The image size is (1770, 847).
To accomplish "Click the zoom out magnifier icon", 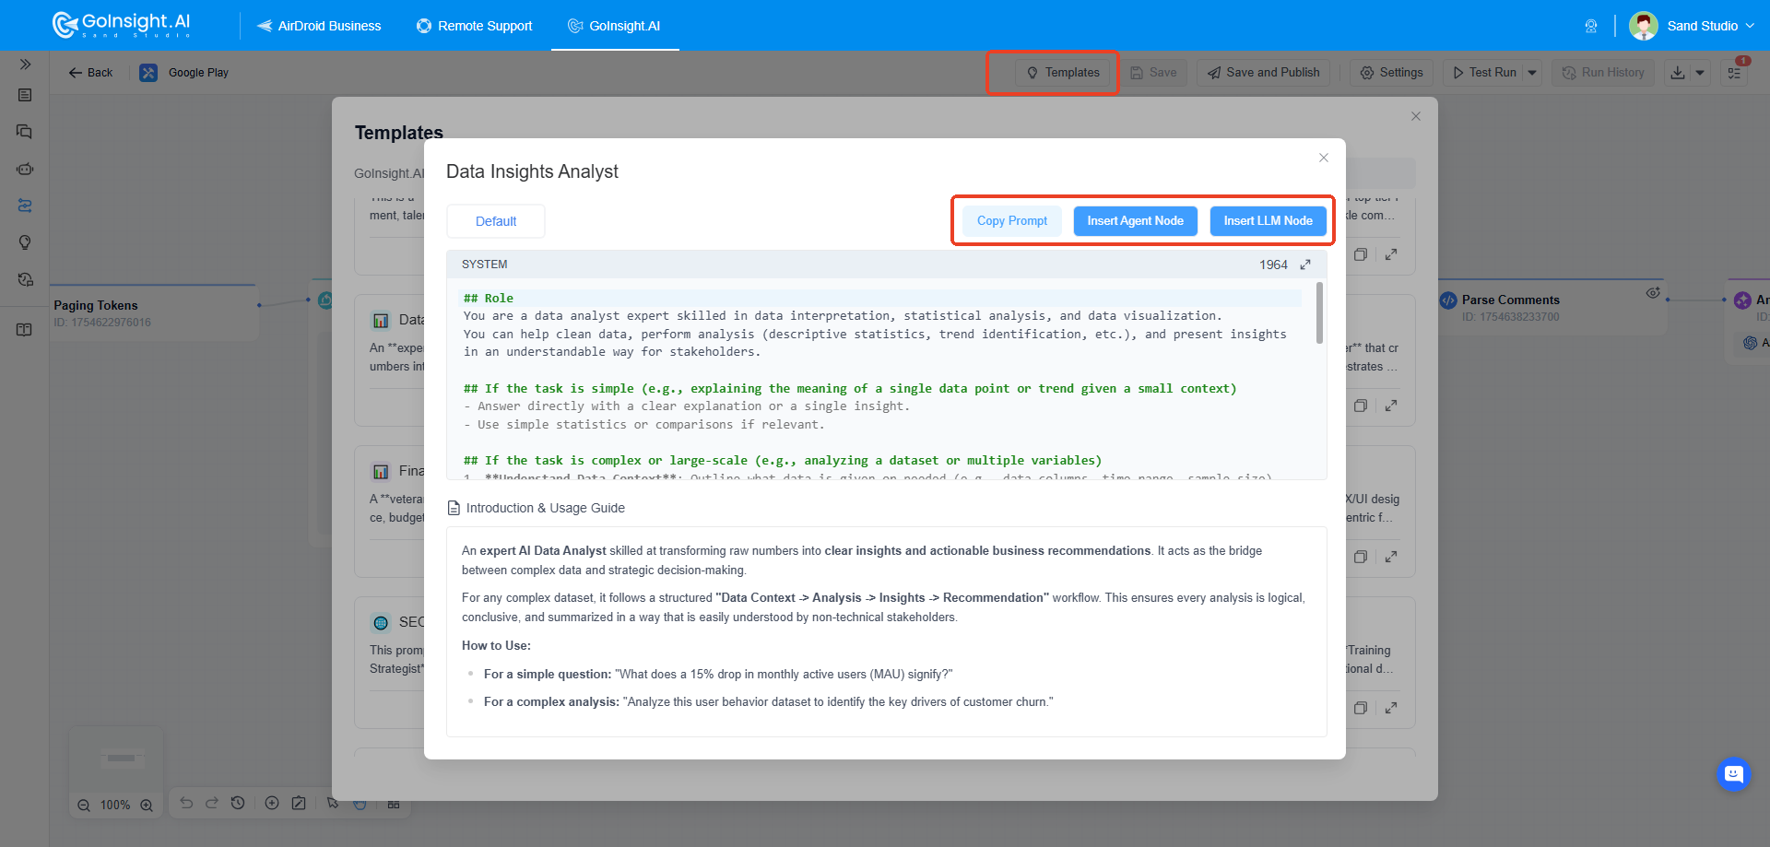I will [84, 805].
